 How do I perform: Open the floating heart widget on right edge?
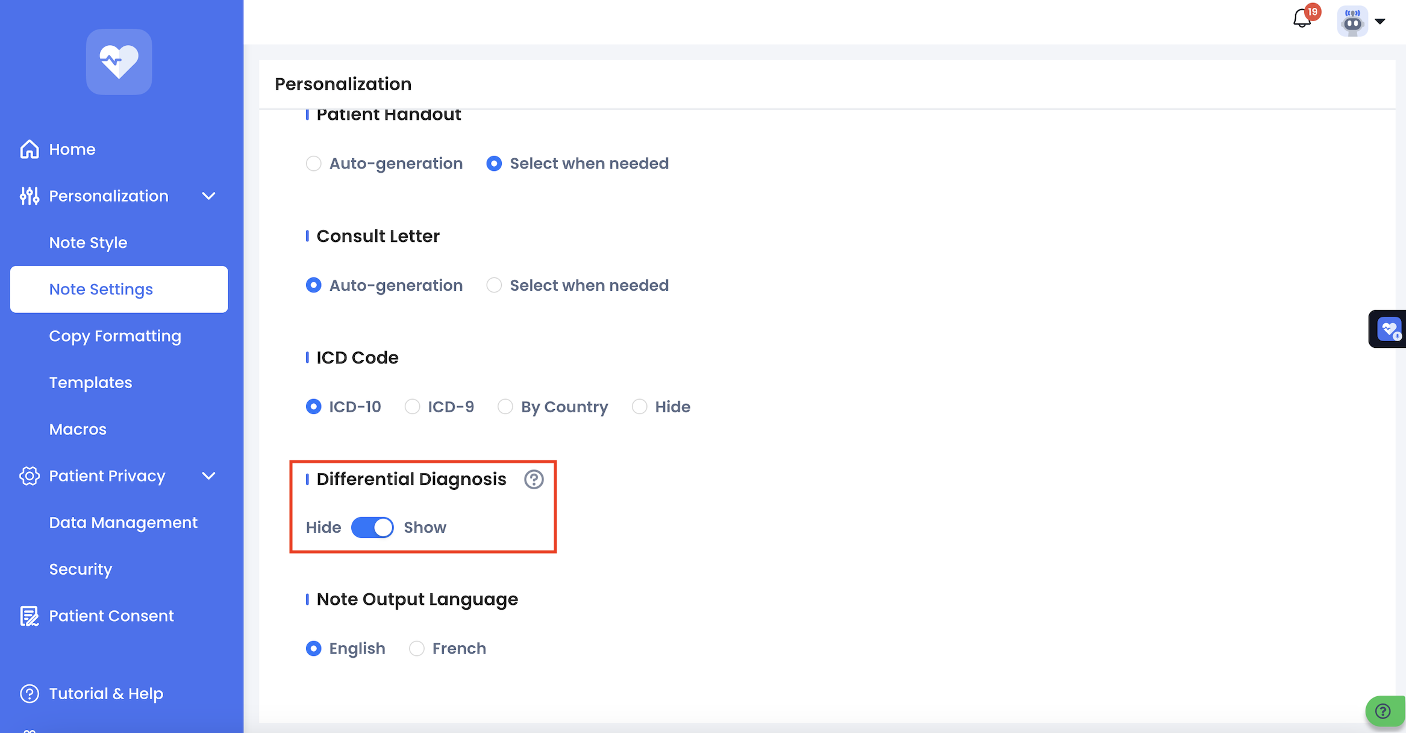click(x=1389, y=329)
